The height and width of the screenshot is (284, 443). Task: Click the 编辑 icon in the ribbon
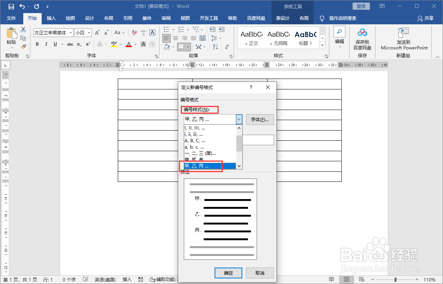[x=339, y=36]
